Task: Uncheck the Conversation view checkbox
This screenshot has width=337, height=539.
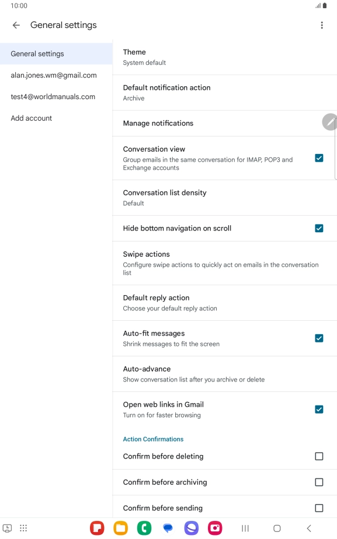Action: tap(319, 158)
